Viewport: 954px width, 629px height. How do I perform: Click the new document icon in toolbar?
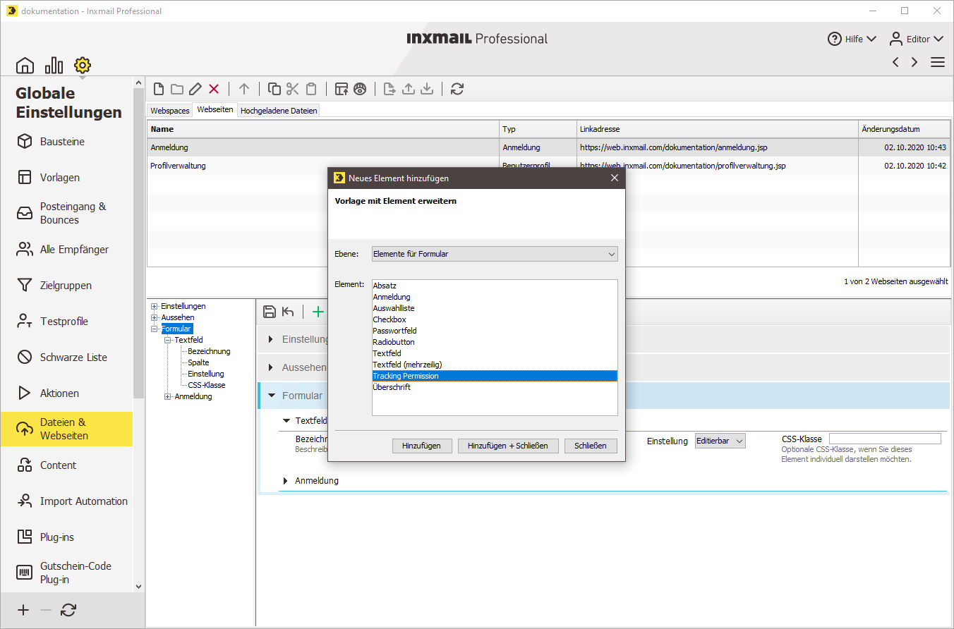[x=159, y=89]
